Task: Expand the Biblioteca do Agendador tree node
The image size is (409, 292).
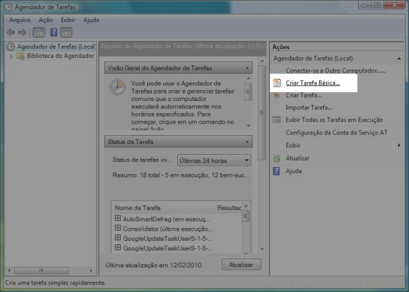Action: point(12,56)
